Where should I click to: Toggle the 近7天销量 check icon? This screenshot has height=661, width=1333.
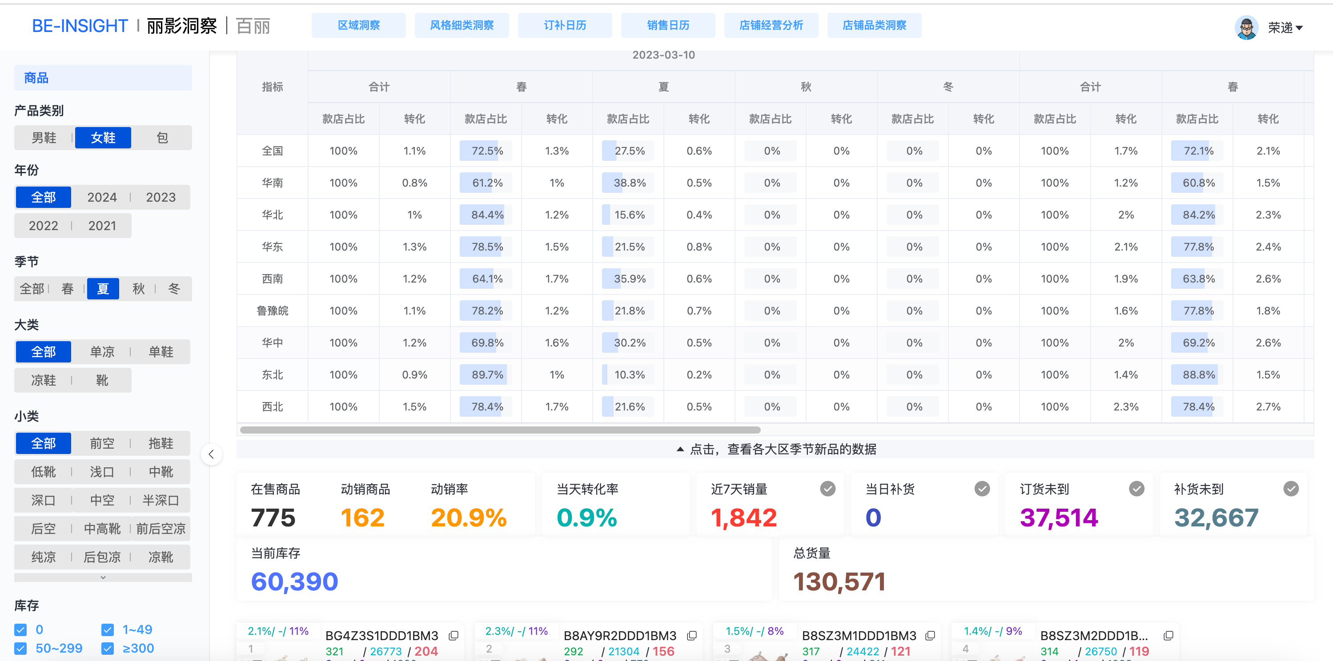pyautogui.click(x=828, y=488)
